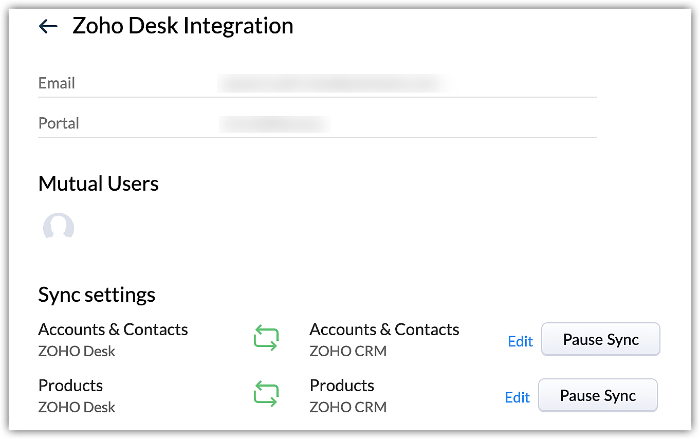
Task: Click Accounts & Contacts on ZOHO CRM side
Action: click(384, 330)
